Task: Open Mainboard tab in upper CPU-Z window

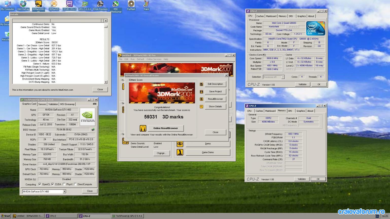Action: tap(271, 16)
